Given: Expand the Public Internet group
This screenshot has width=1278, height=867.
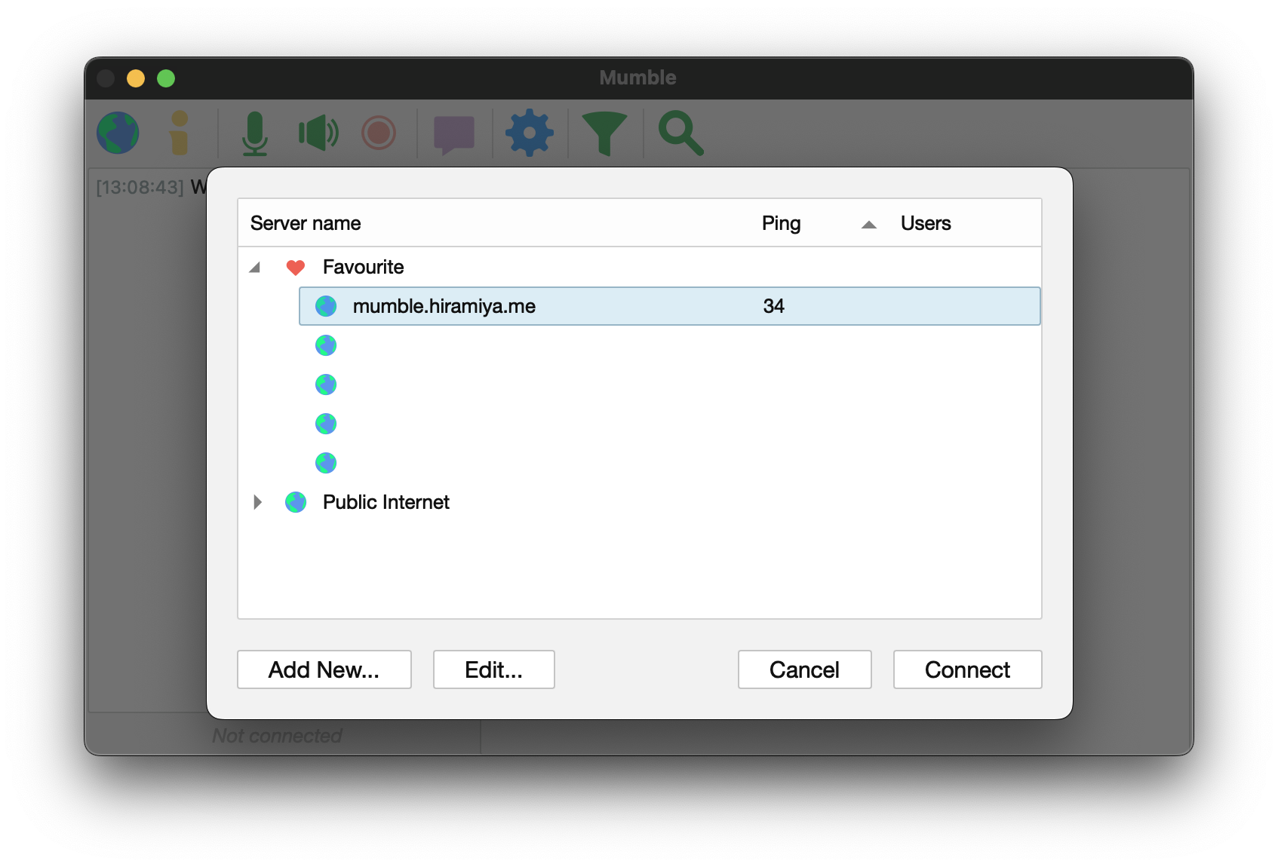Looking at the screenshot, I should click(257, 502).
